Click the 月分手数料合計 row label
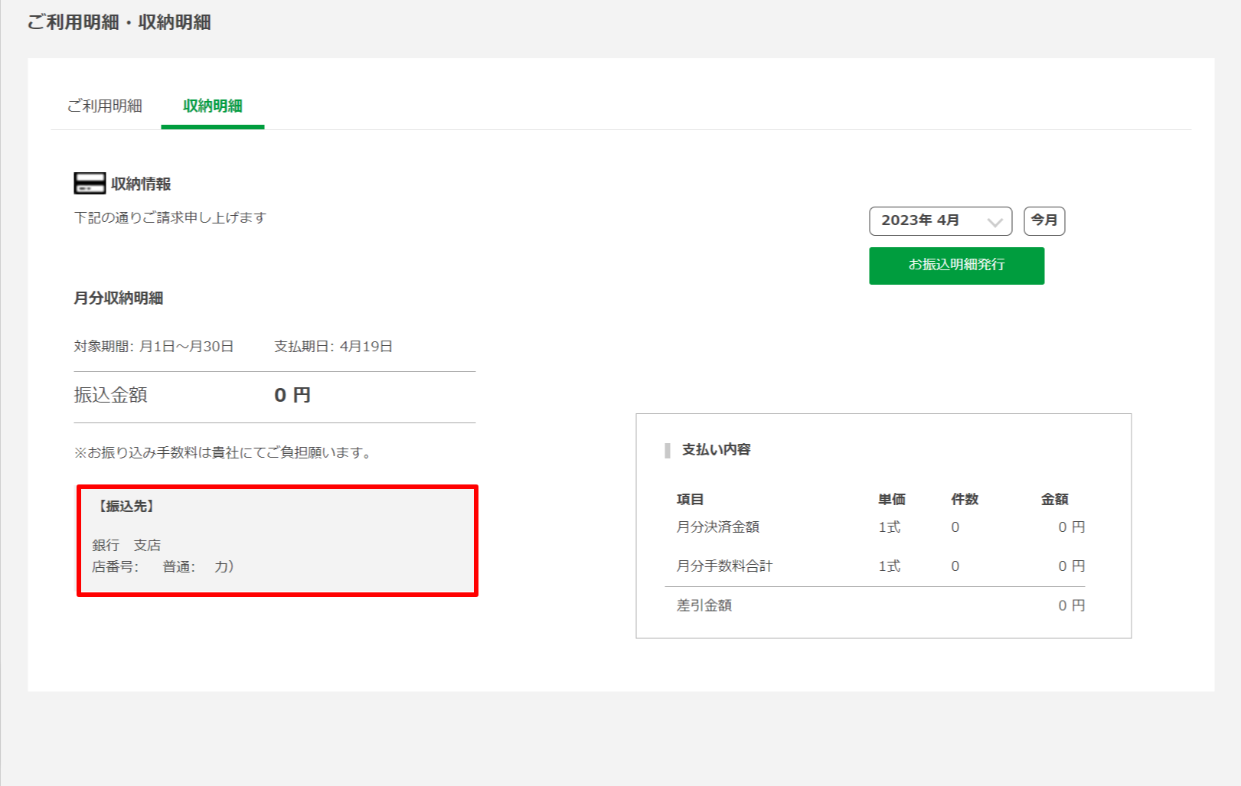This screenshot has height=786, width=1241. pyautogui.click(x=725, y=566)
